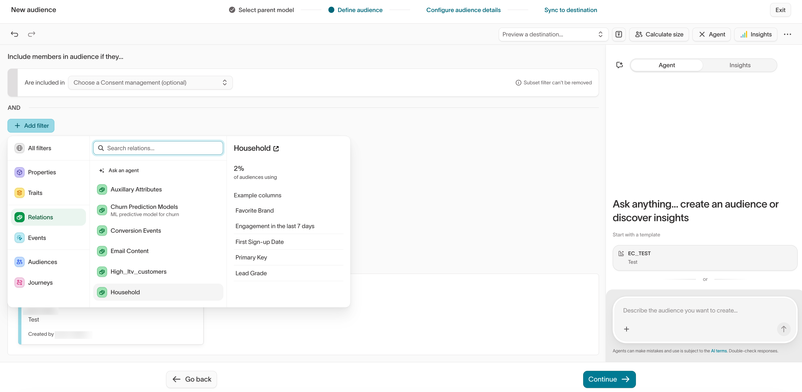The width and height of the screenshot is (802, 392).
Task: Click the export icon beside Preview destination
Action: click(x=619, y=34)
